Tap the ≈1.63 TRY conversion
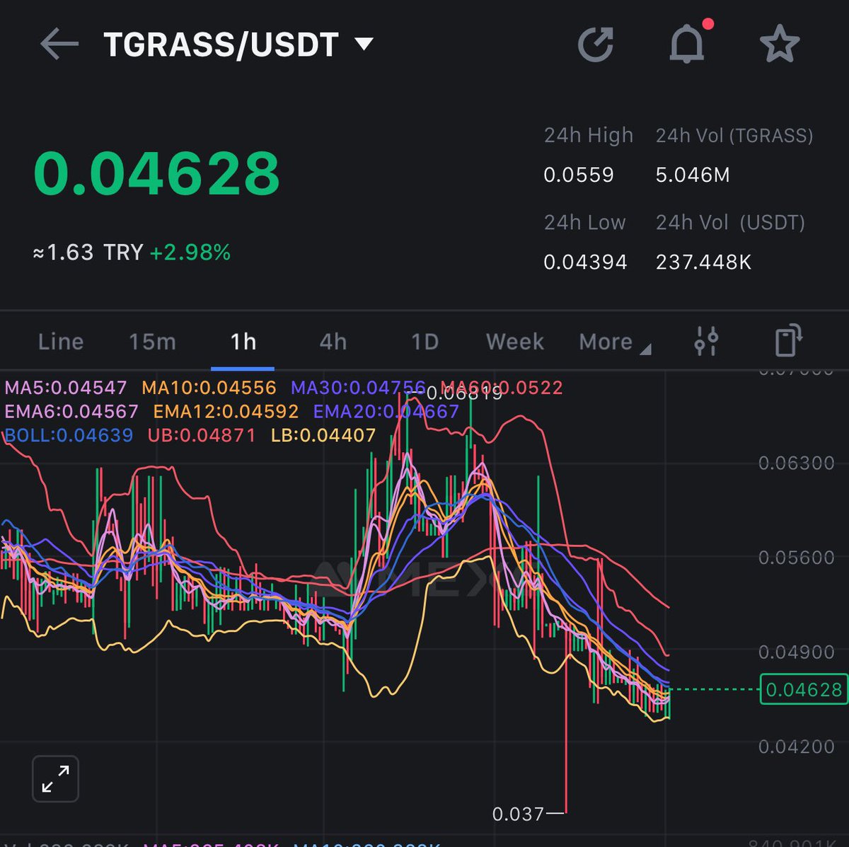This screenshot has width=849, height=847. [x=88, y=253]
